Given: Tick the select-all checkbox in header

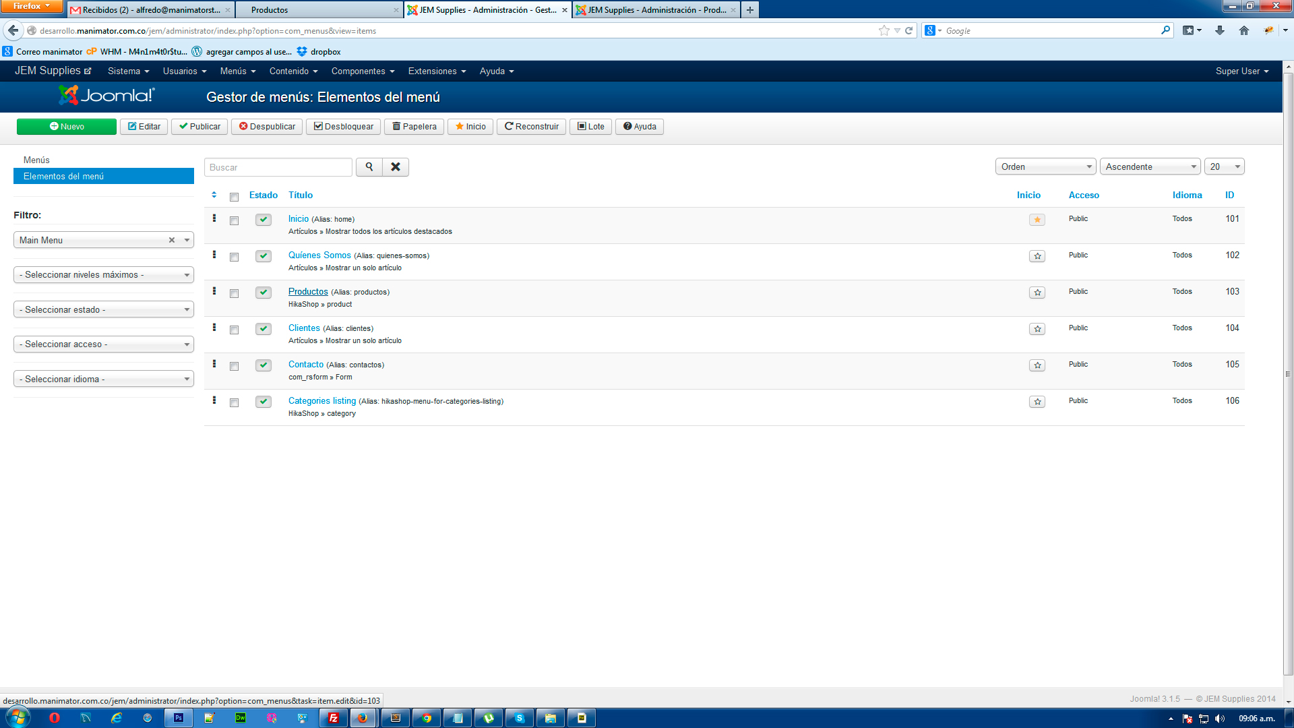Looking at the screenshot, I should (234, 198).
